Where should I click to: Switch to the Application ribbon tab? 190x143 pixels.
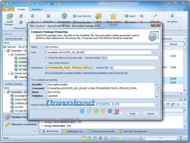(37, 9)
